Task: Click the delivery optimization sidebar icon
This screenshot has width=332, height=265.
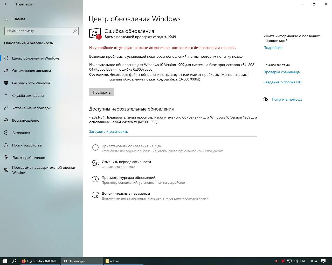Action: point(6,71)
